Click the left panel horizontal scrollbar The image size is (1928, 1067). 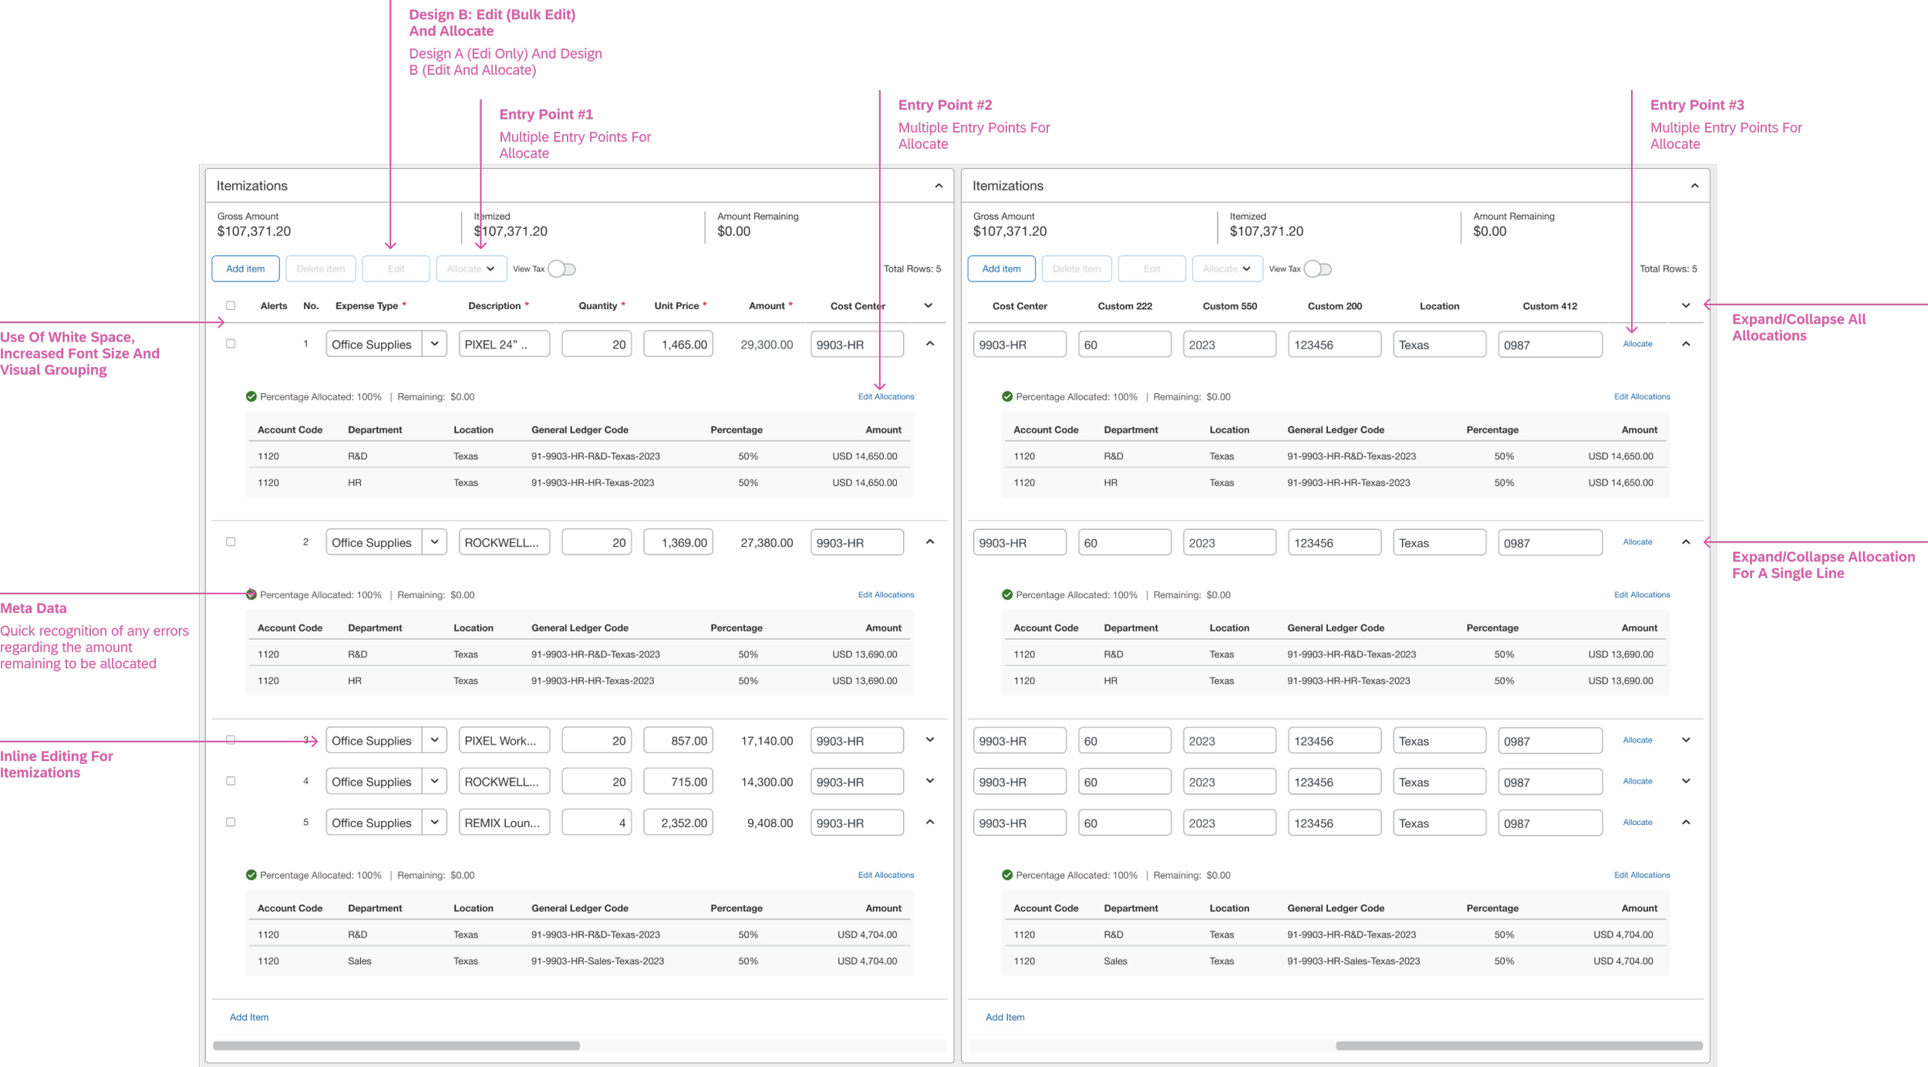[396, 1045]
